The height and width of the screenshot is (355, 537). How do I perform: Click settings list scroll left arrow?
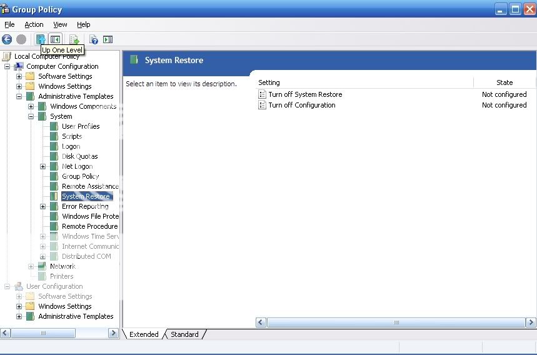(x=261, y=322)
